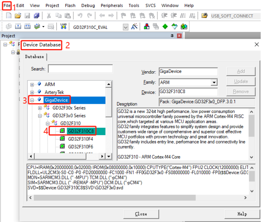Click the Search input field
This screenshot has height=222, width=261.
(80, 69)
